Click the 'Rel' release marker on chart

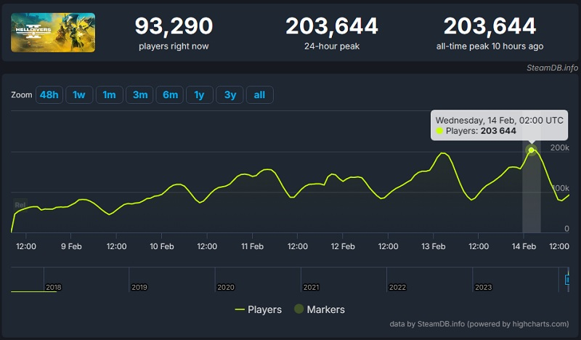[x=20, y=205]
